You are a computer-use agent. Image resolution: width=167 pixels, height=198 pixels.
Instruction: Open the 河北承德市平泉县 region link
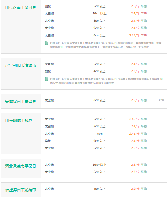[x=21, y=166]
